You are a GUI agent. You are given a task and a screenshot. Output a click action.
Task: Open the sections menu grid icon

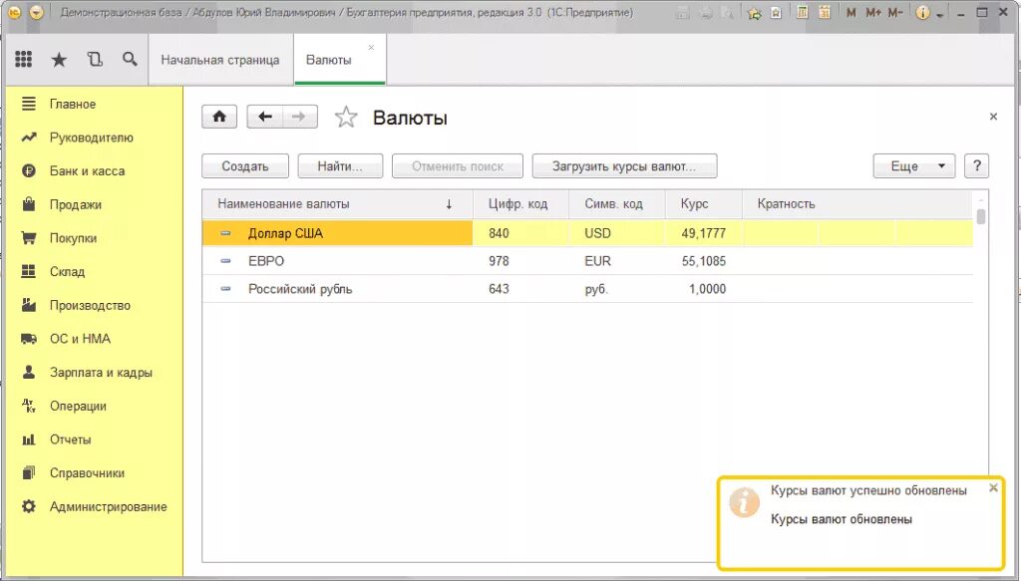coord(24,59)
